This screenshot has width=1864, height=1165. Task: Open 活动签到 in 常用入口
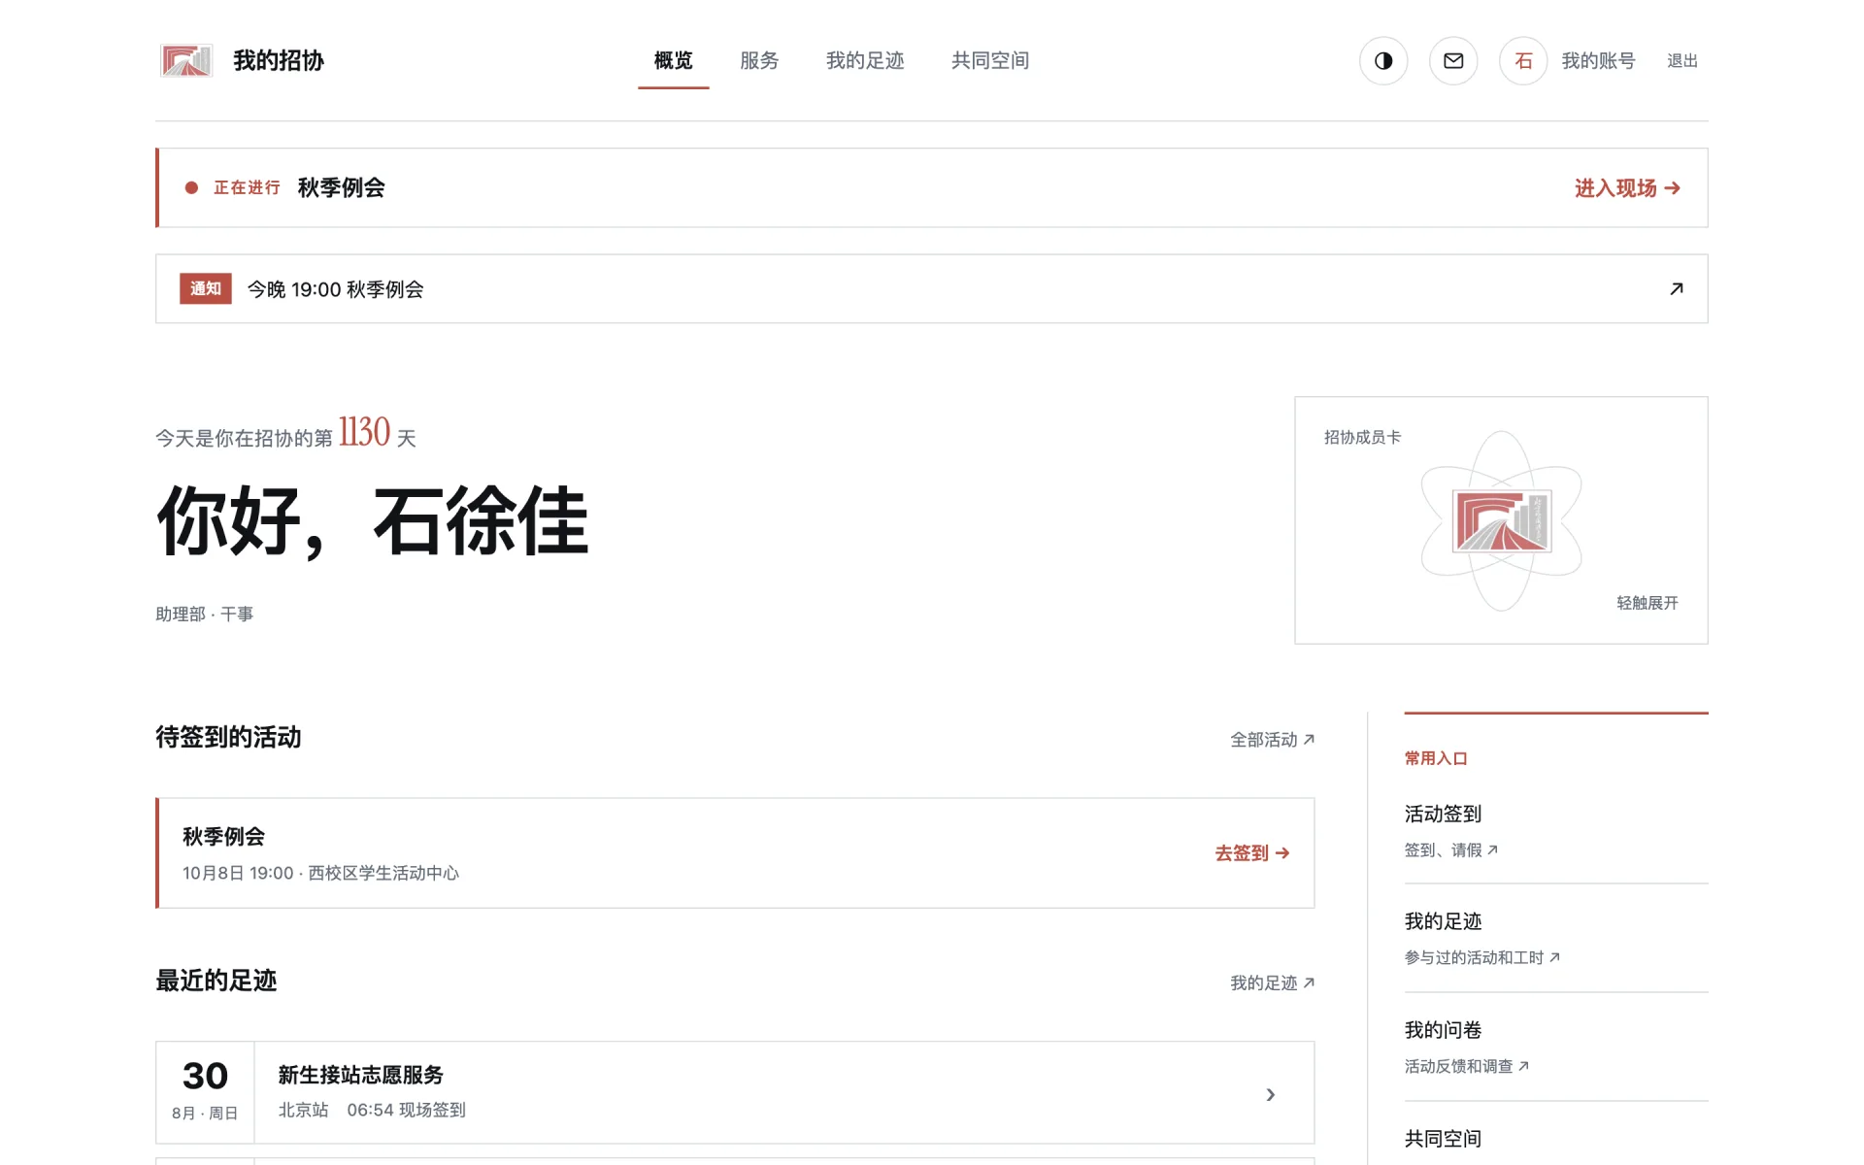1443,814
